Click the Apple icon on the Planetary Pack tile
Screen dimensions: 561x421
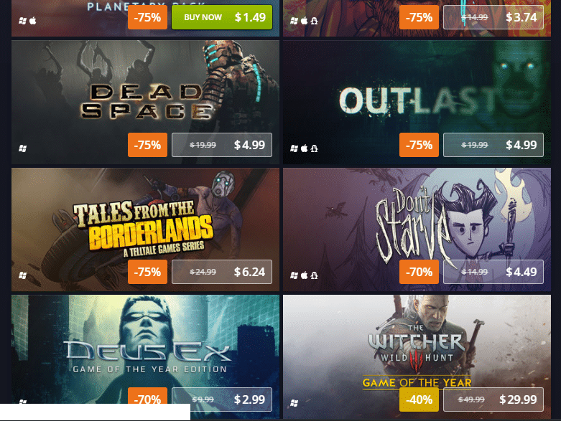pyautogui.click(x=33, y=21)
